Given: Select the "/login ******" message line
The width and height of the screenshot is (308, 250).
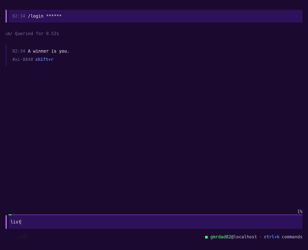Looking at the screenshot, I should [155, 16].
